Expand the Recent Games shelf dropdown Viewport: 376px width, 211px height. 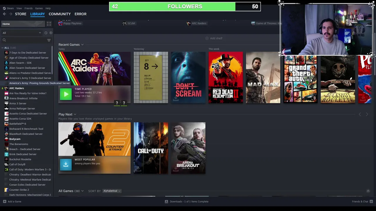point(82,45)
